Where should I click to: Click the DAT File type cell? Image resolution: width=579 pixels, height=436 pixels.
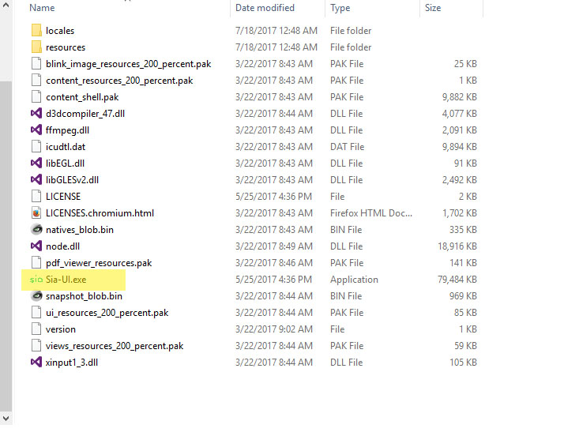[x=347, y=147]
